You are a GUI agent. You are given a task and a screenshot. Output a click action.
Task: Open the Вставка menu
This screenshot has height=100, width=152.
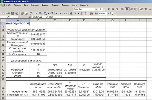tap(35, 5)
